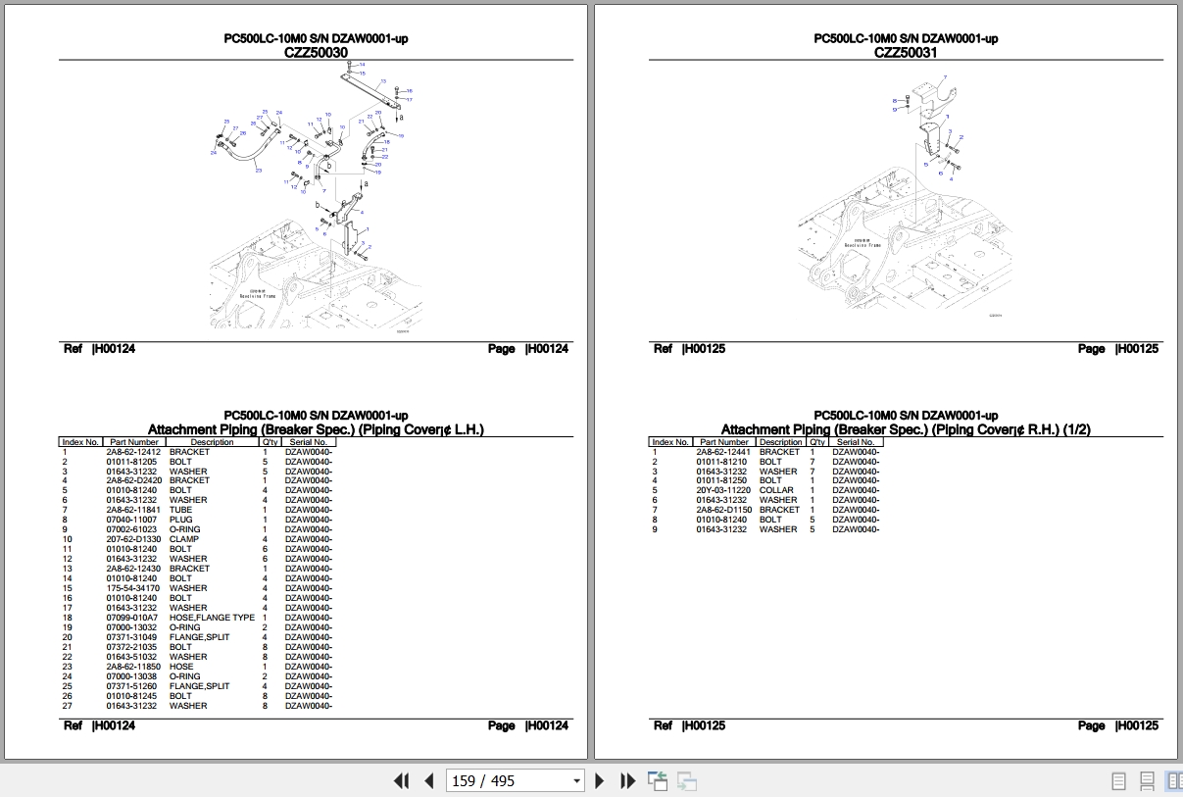The height and width of the screenshot is (797, 1183).
Task: Click part number 20Y-03-11220
Action: [723, 490]
